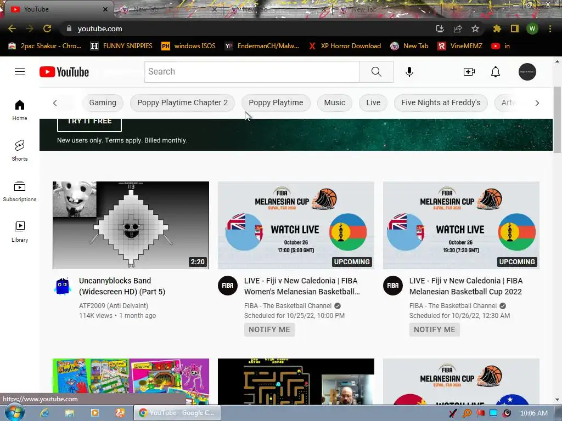562x421 pixels.
Task: Start voice search with microphone icon
Action: coord(409,72)
